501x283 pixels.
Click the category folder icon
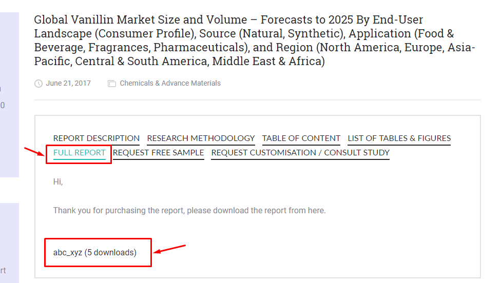[112, 84]
